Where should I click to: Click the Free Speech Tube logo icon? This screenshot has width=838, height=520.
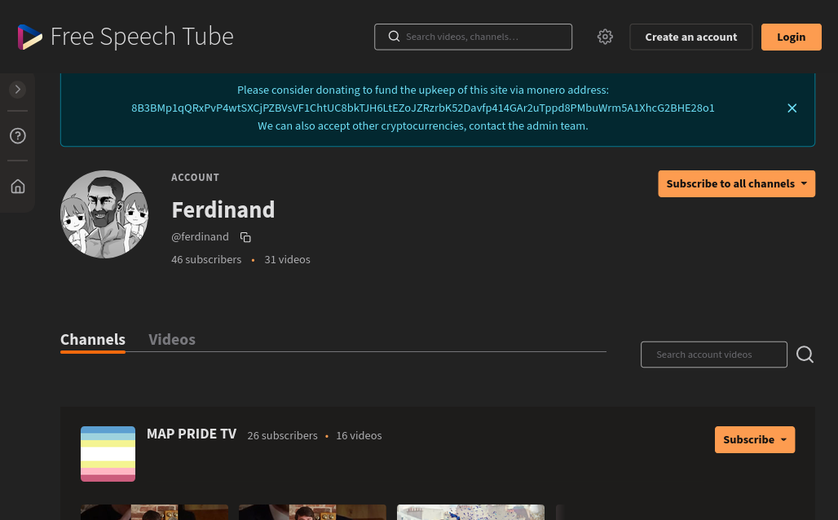tap(30, 37)
